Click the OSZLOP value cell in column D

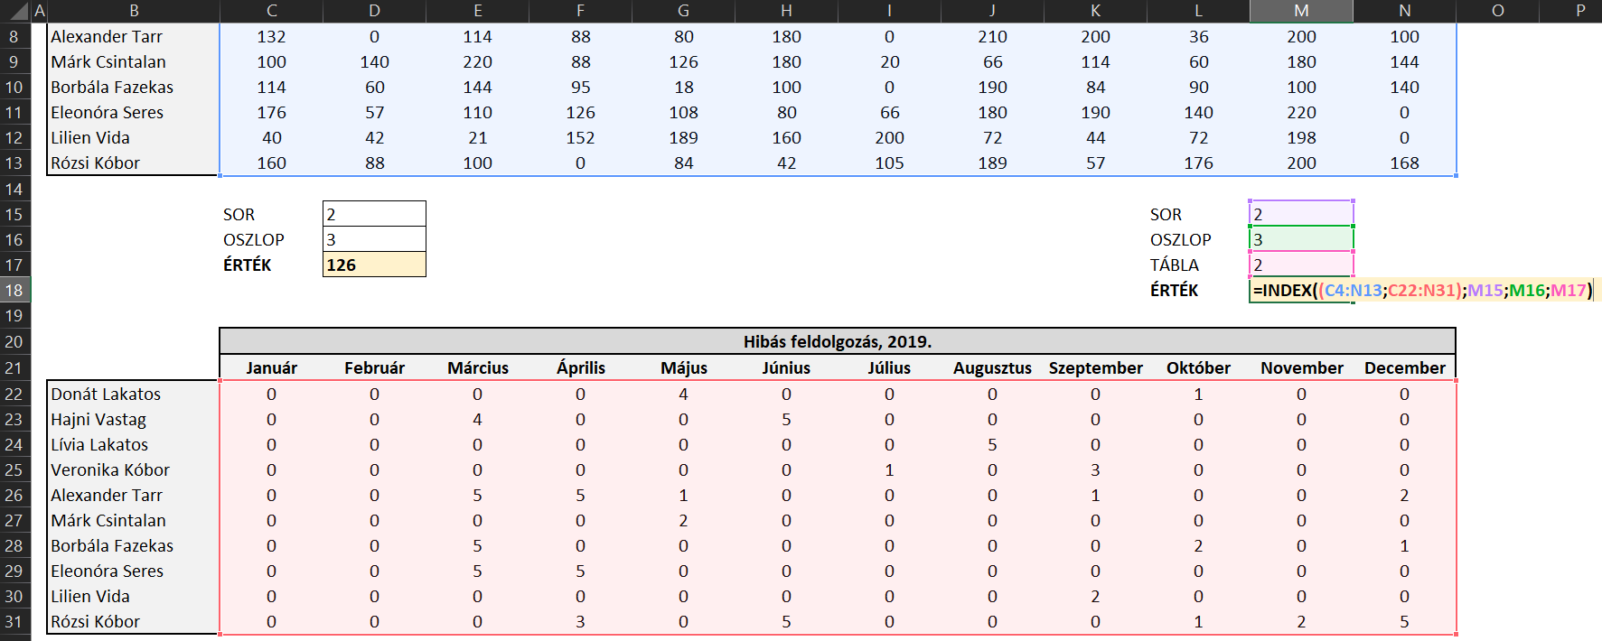click(374, 239)
